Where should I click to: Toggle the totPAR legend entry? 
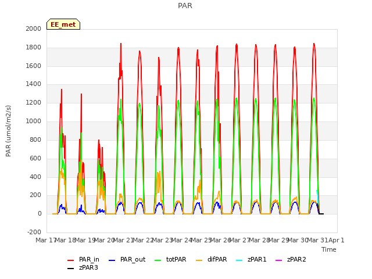[170, 260]
